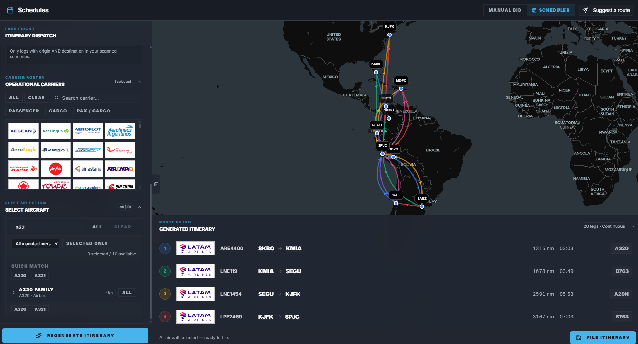Click leg number 2 badge
This screenshot has height=344, width=638.
(x=165, y=271)
